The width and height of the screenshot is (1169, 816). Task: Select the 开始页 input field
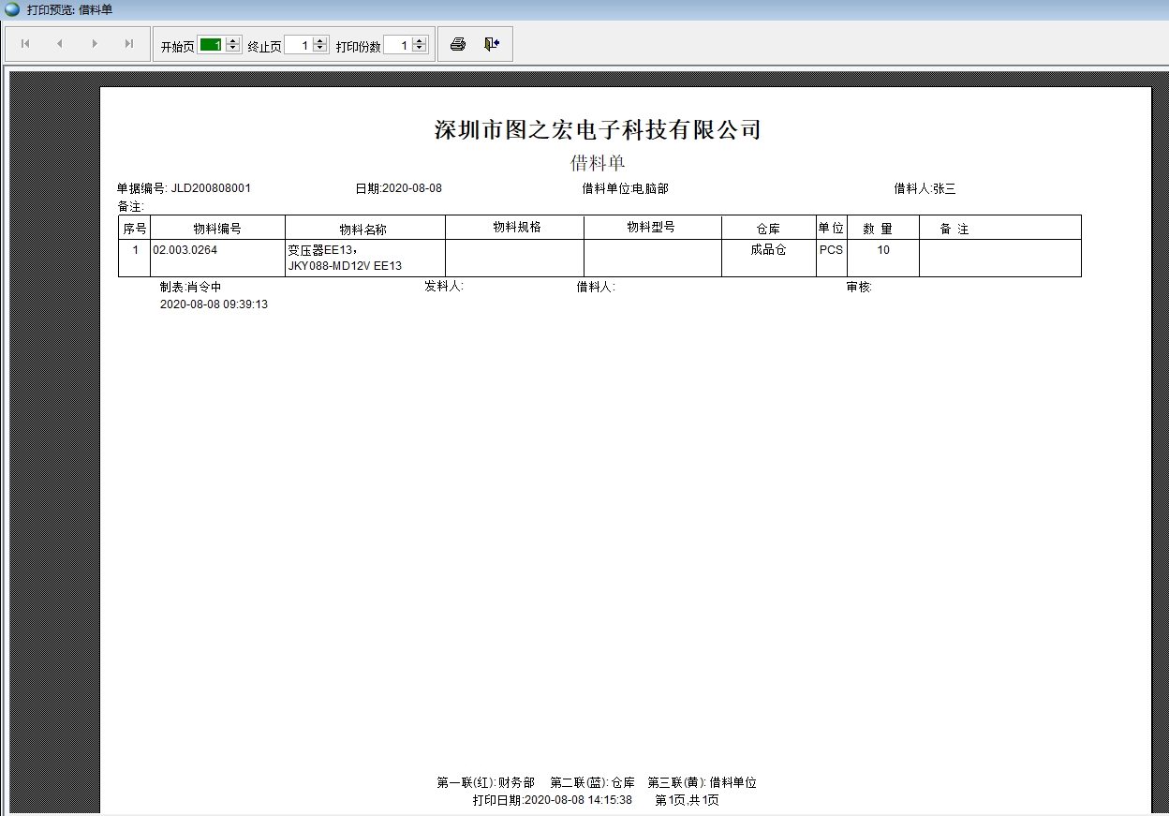pyautogui.click(x=213, y=43)
